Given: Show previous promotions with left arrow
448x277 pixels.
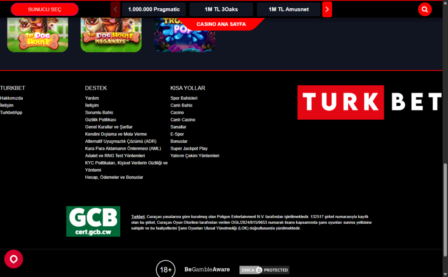Looking at the screenshot, I should point(115,9).
